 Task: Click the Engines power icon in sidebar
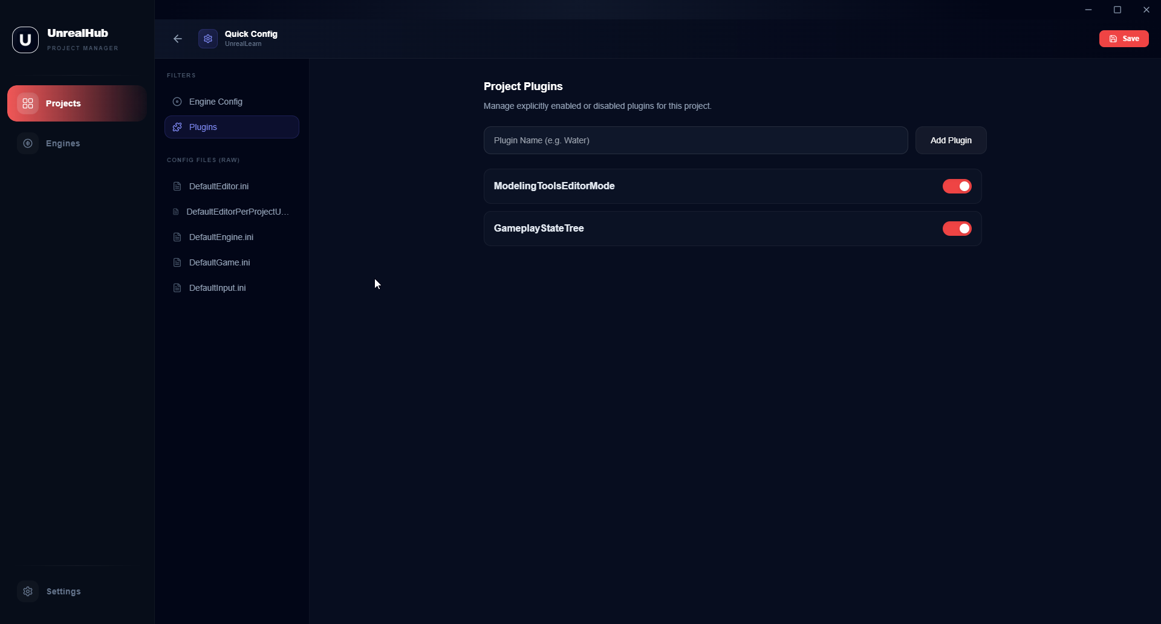[x=28, y=143]
